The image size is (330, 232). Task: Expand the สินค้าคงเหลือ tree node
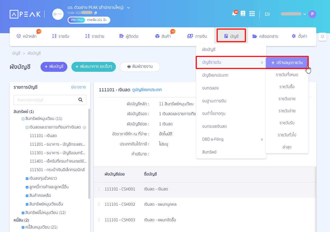27,196
